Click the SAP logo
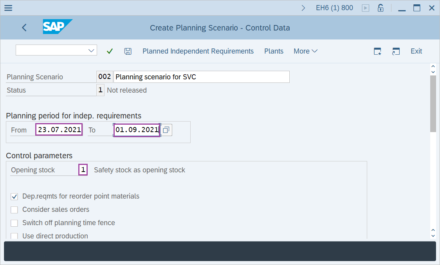 point(57,27)
